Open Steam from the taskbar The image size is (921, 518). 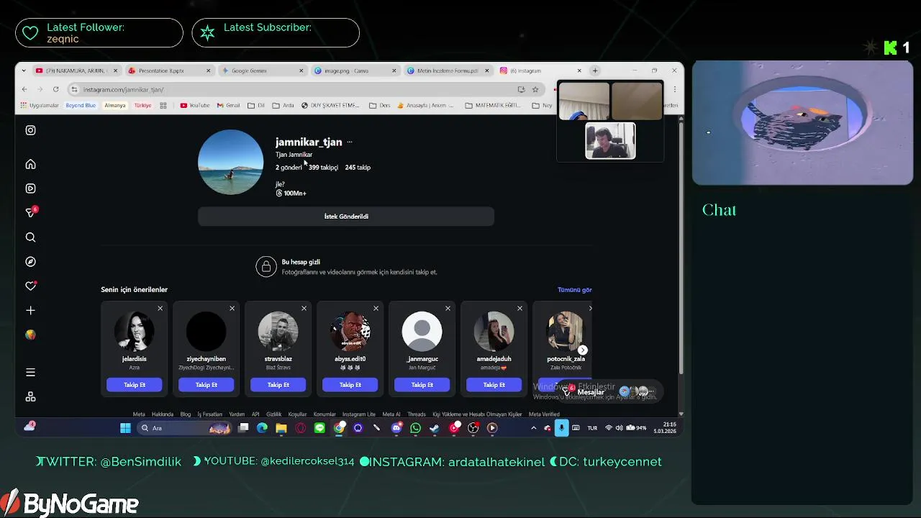[435, 428]
